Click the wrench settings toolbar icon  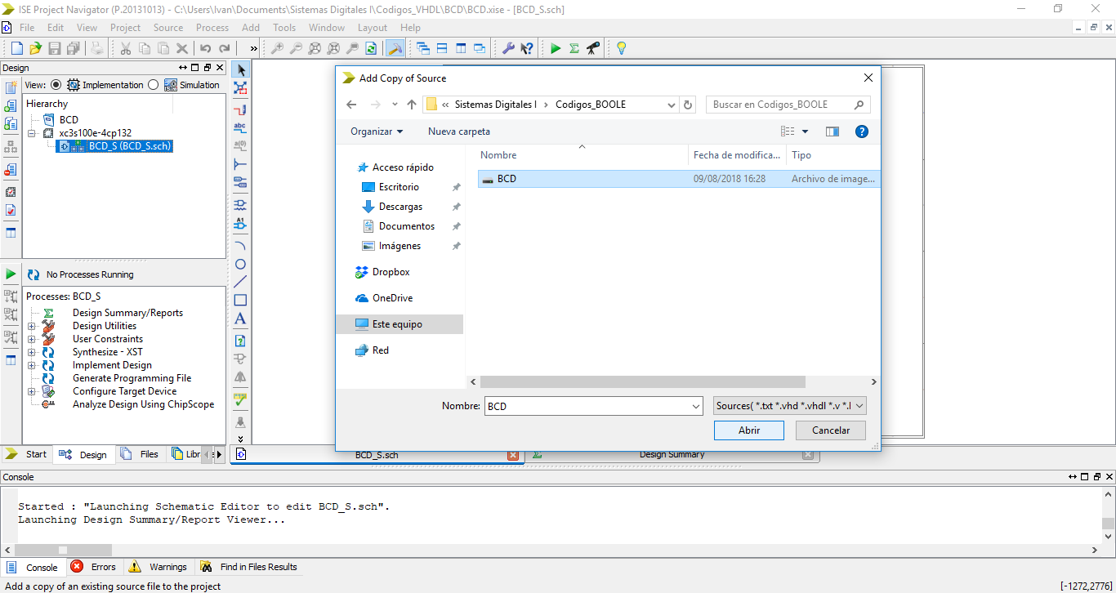click(x=508, y=48)
